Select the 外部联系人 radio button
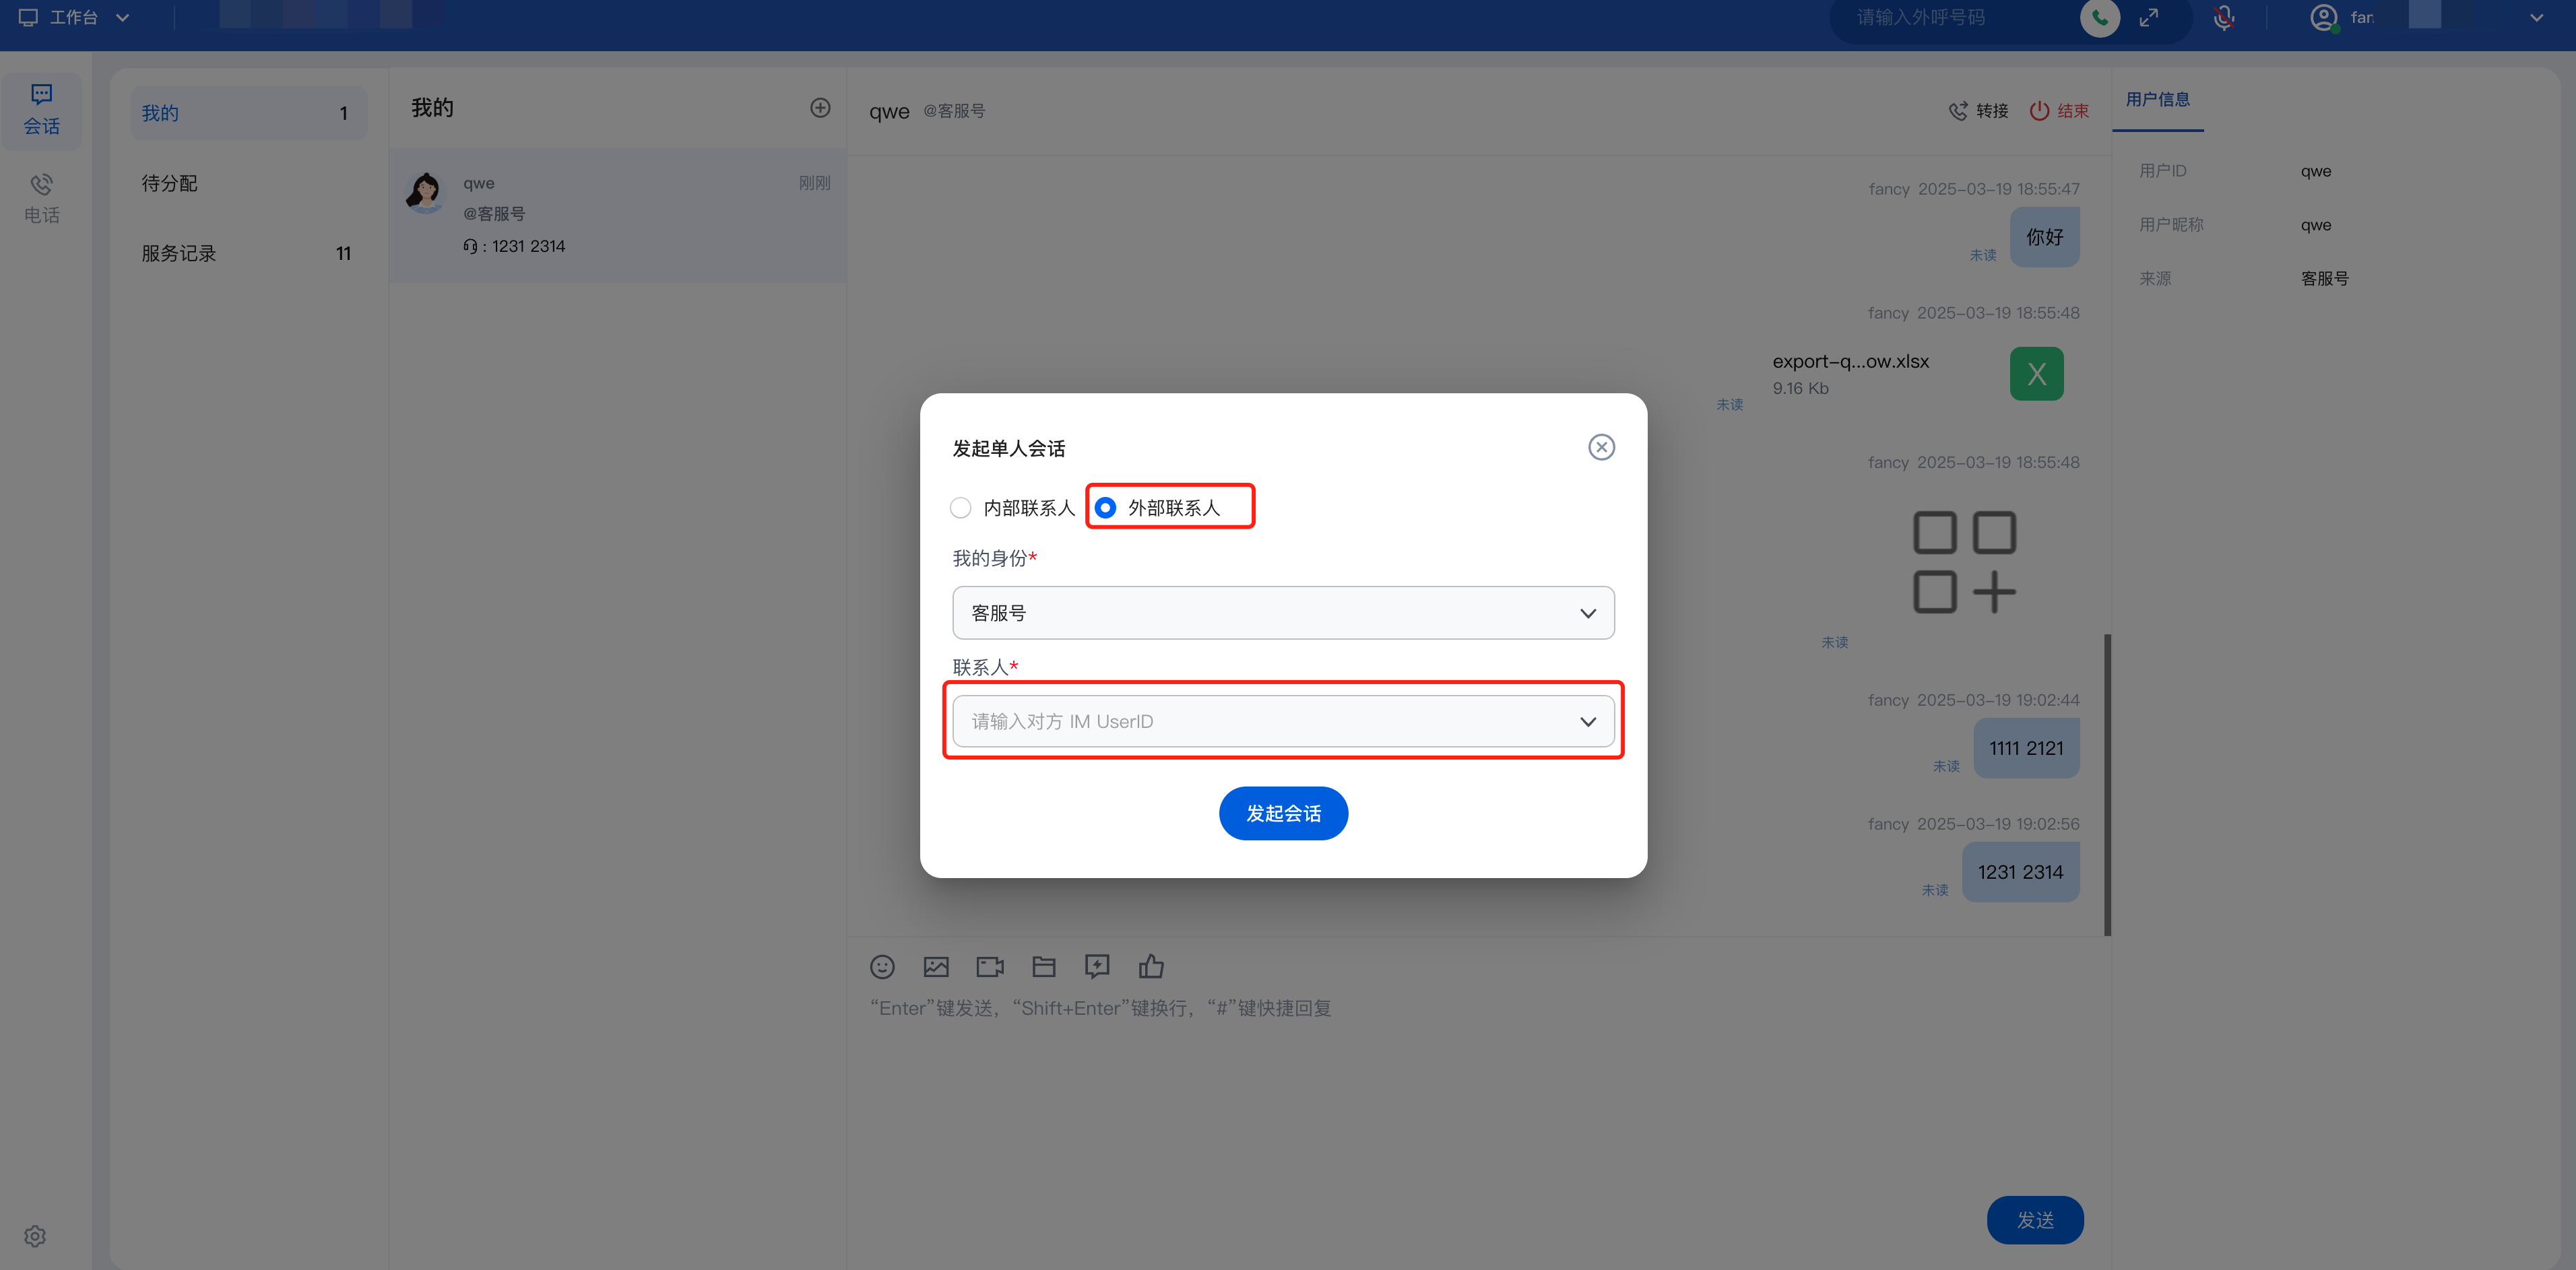 tap(1105, 508)
